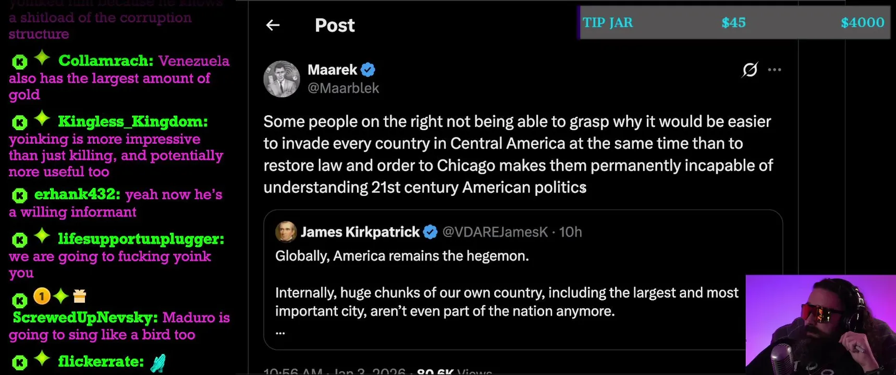Open the three-dot menu on Maarek's post
896x375 pixels.
(775, 69)
